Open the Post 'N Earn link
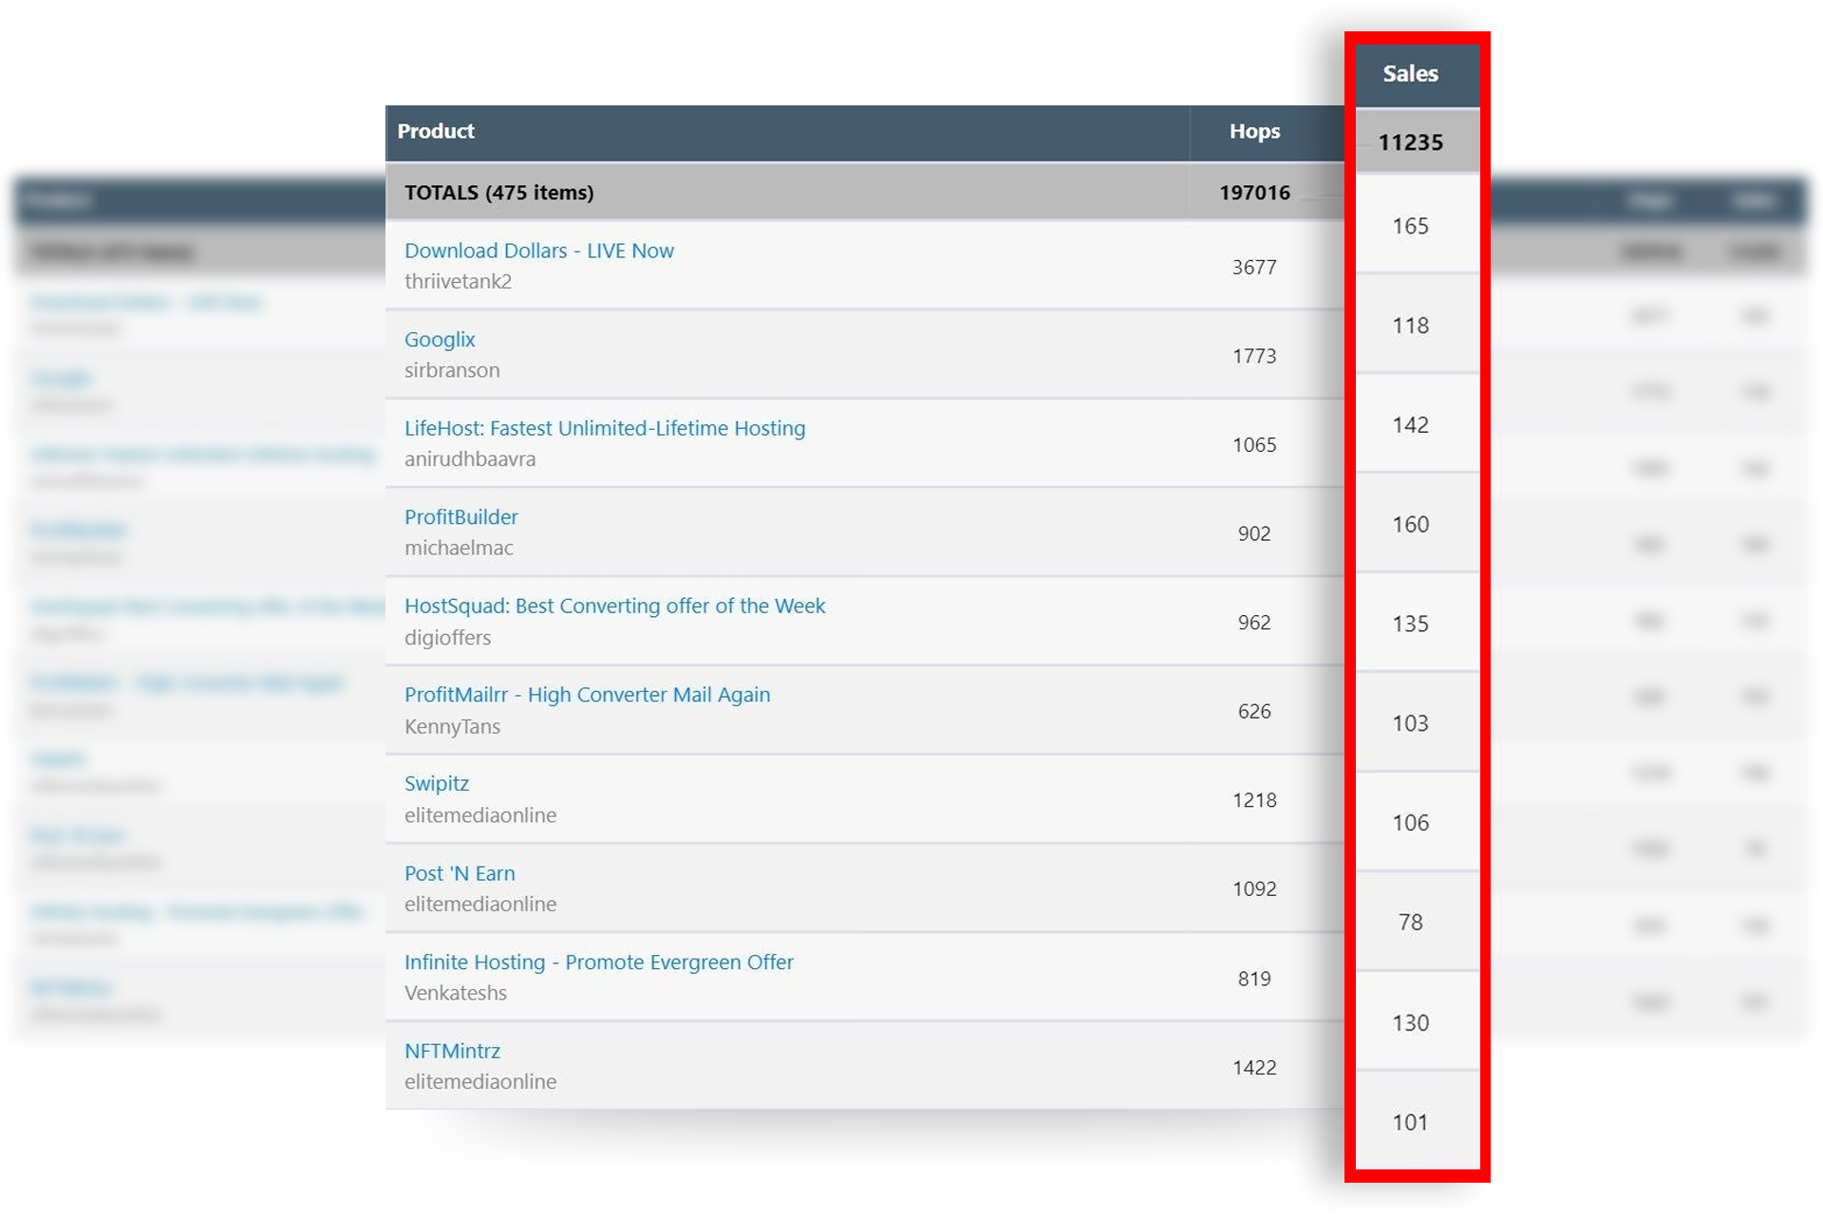The width and height of the screenshot is (1823, 1215). 460,873
